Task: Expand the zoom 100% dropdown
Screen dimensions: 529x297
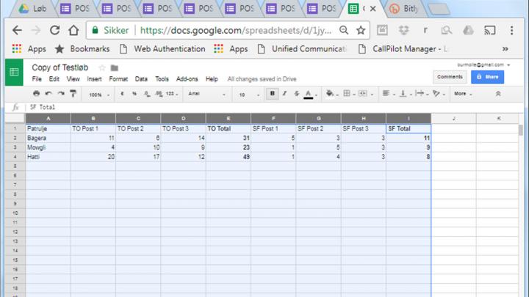Action: click(98, 94)
